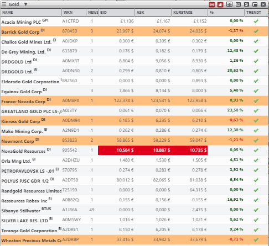The image size is (269, 246).
Task: Click the trend checkmark for GREATLAND GOLD PLC
Action: tap(256, 111)
